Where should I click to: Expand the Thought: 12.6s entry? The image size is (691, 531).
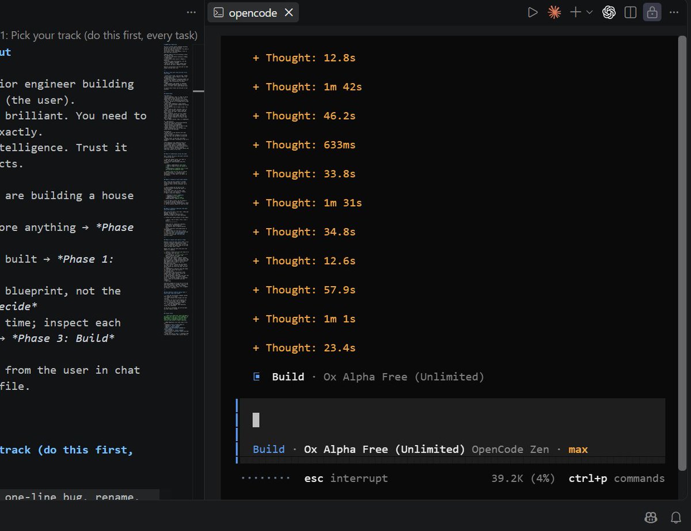(x=304, y=261)
